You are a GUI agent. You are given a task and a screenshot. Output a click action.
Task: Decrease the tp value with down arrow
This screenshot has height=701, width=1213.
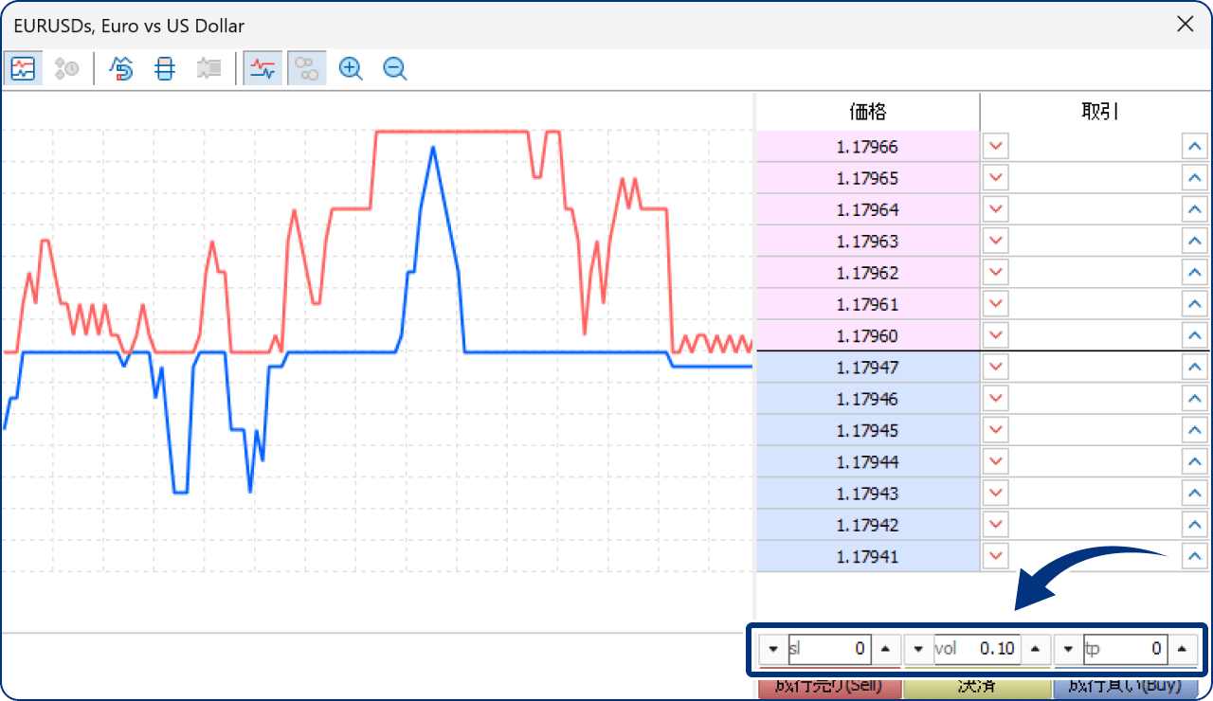tap(1069, 649)
